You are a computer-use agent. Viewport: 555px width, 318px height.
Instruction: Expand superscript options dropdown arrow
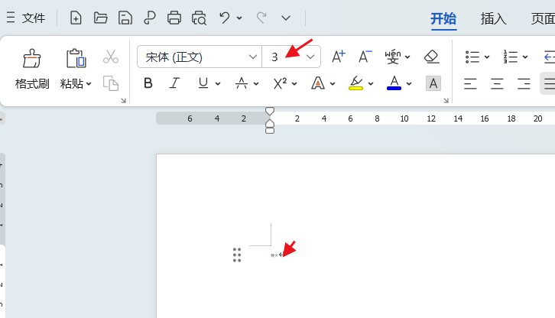pos(294,84)
